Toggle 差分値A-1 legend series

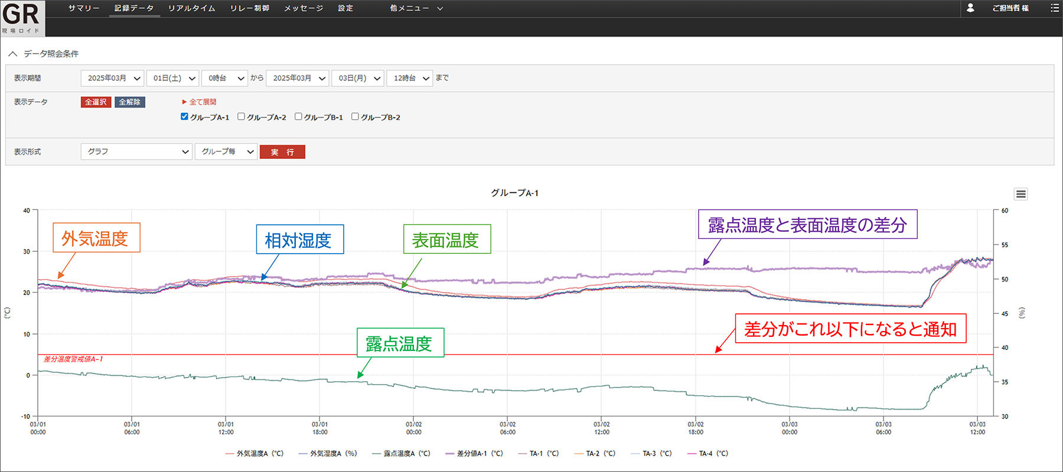pyautogui.click(x=474, y=454)
